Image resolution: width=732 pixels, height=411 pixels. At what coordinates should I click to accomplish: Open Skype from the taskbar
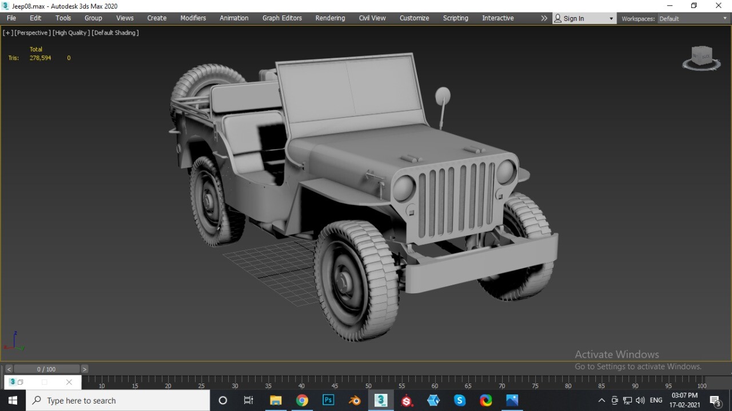460,401
